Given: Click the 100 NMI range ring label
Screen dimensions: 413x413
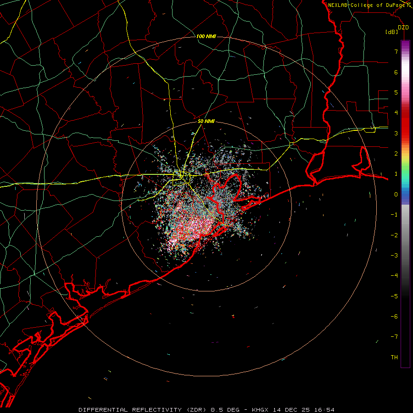Looking at the screenshot, I should coord(206,36).
